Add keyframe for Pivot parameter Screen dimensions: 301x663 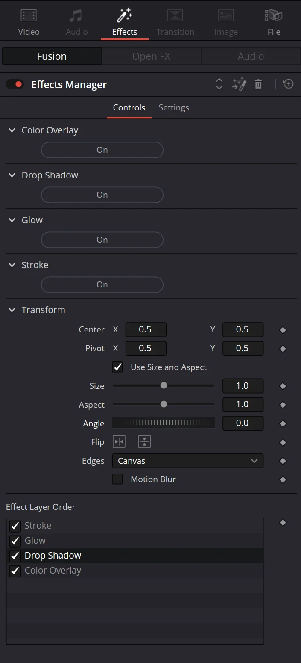click(x=283, y=349)
